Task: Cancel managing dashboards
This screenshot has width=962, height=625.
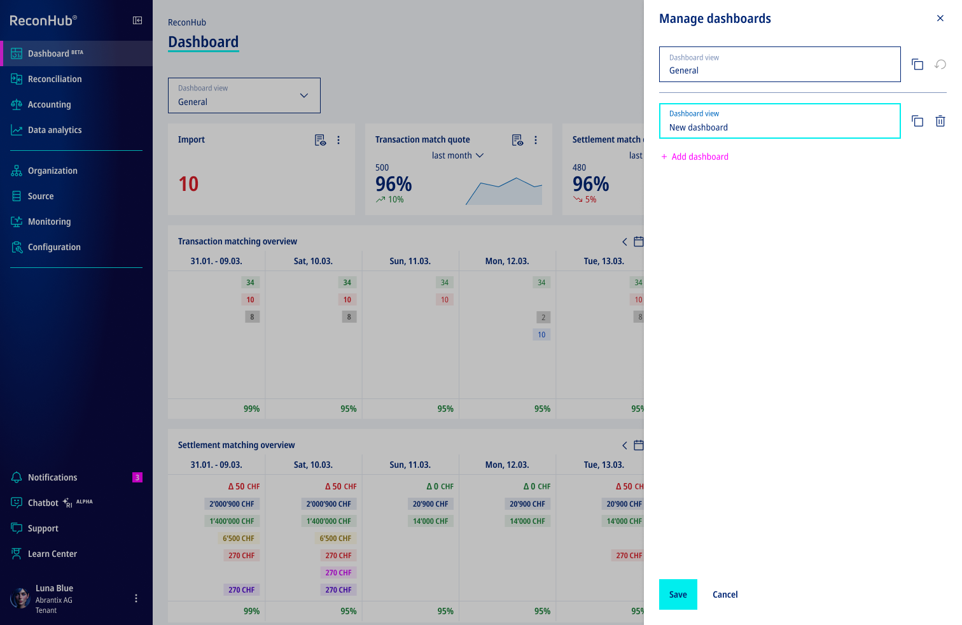Action: tap(725, 594)
